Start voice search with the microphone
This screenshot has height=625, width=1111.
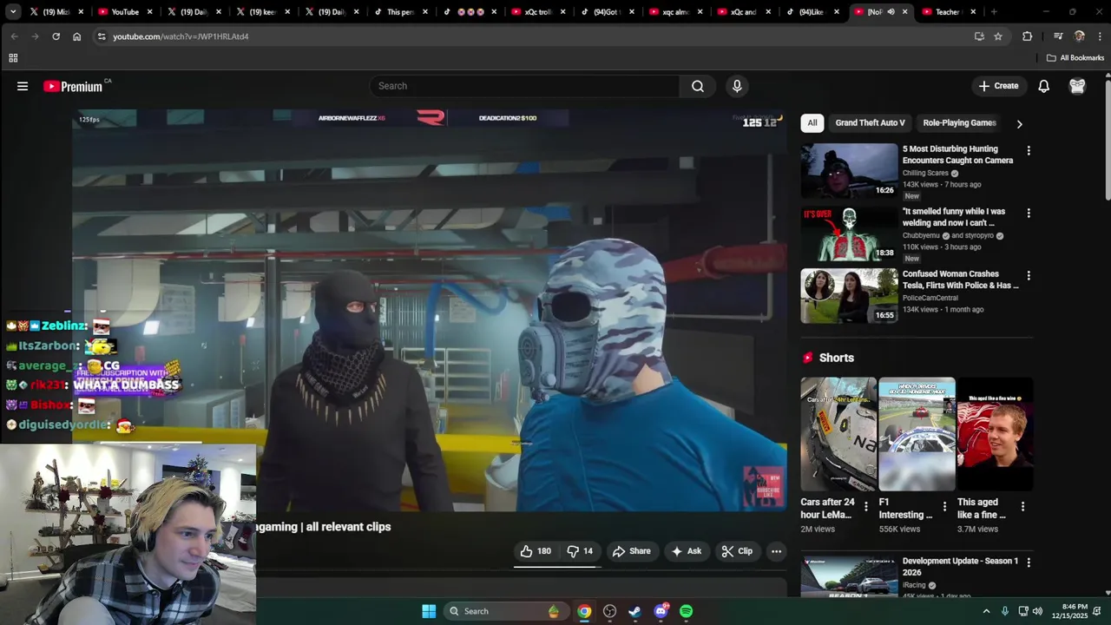pyautogui.click(x=737, y=86)
